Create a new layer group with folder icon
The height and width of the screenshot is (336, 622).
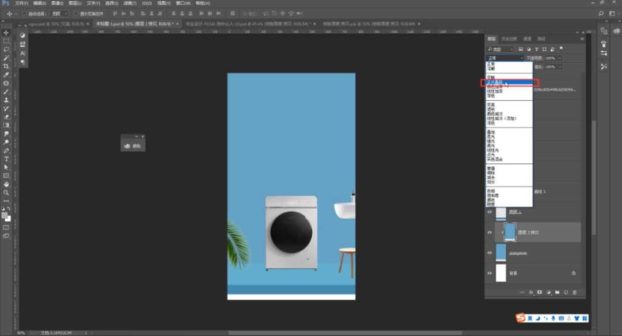pyautogui.click(x=557, y=292)
